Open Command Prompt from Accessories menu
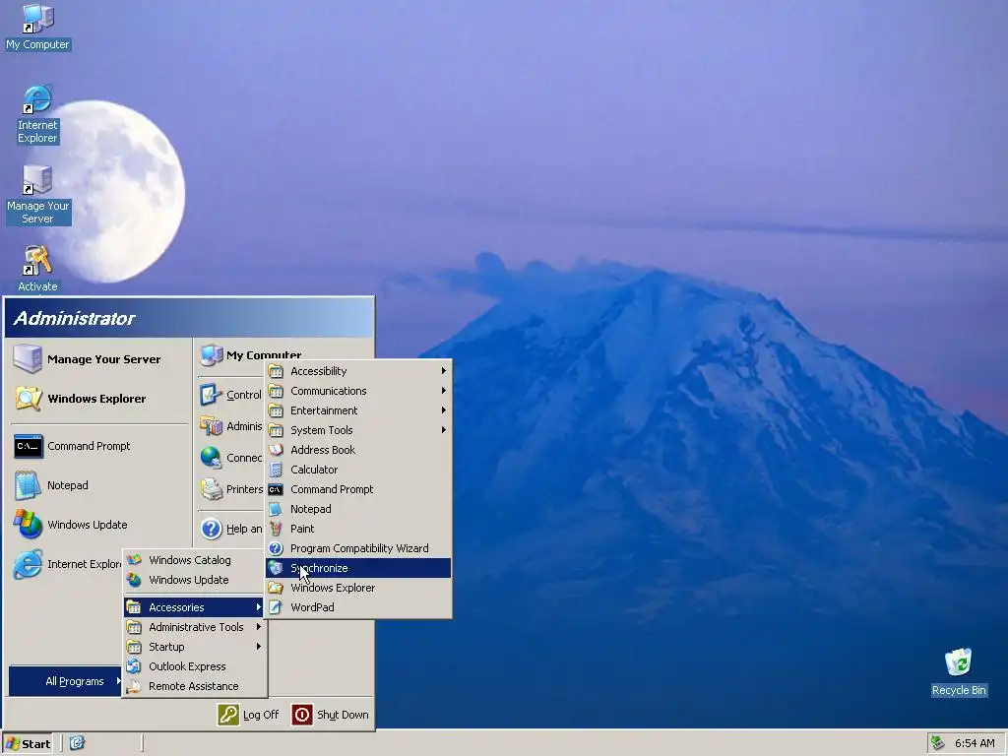Screen dimensions: 1008x756 click(x=358, y=489)
